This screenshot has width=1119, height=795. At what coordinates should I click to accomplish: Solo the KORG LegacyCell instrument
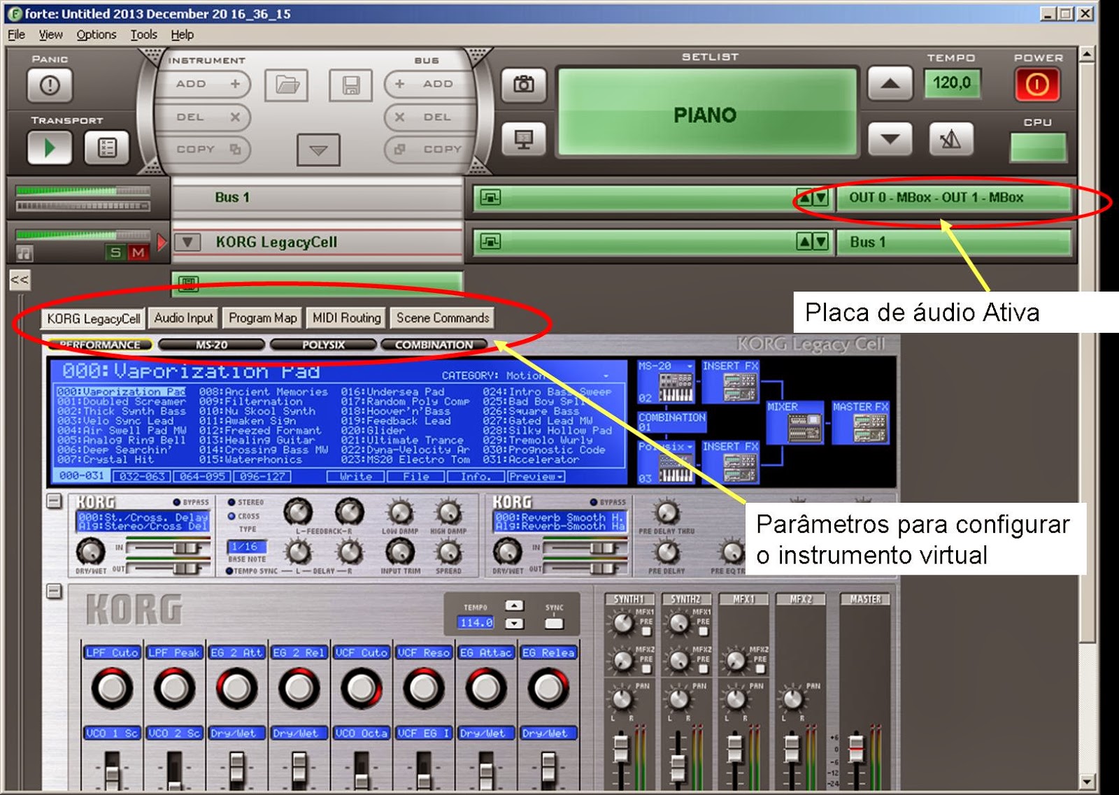(115, 252)
